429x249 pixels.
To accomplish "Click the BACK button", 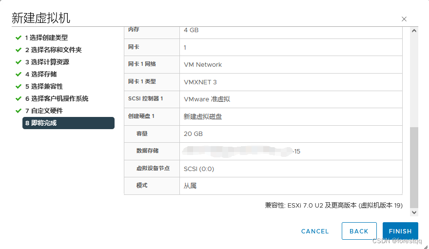I will click(x=359, y=231).
